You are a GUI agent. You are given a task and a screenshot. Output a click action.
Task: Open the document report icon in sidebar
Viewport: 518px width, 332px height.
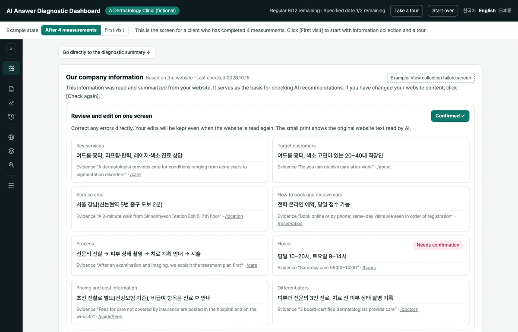click(x=11, y=89)
